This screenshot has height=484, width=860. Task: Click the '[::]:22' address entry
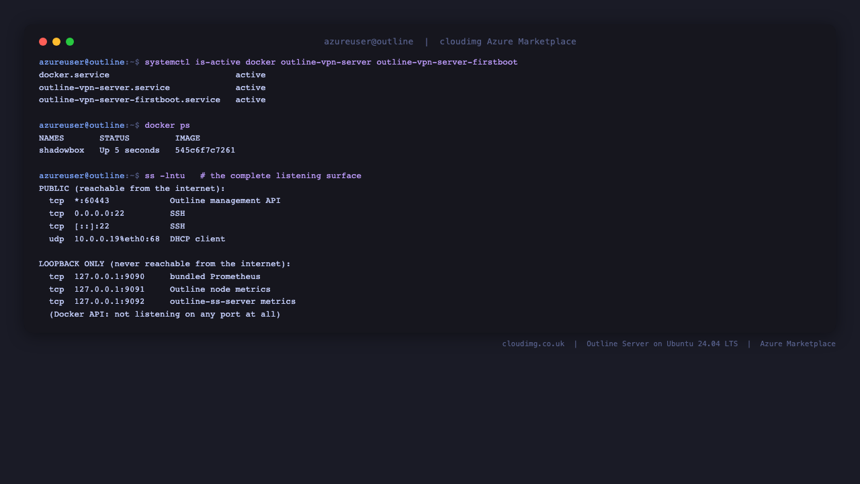tap(92, 227)
